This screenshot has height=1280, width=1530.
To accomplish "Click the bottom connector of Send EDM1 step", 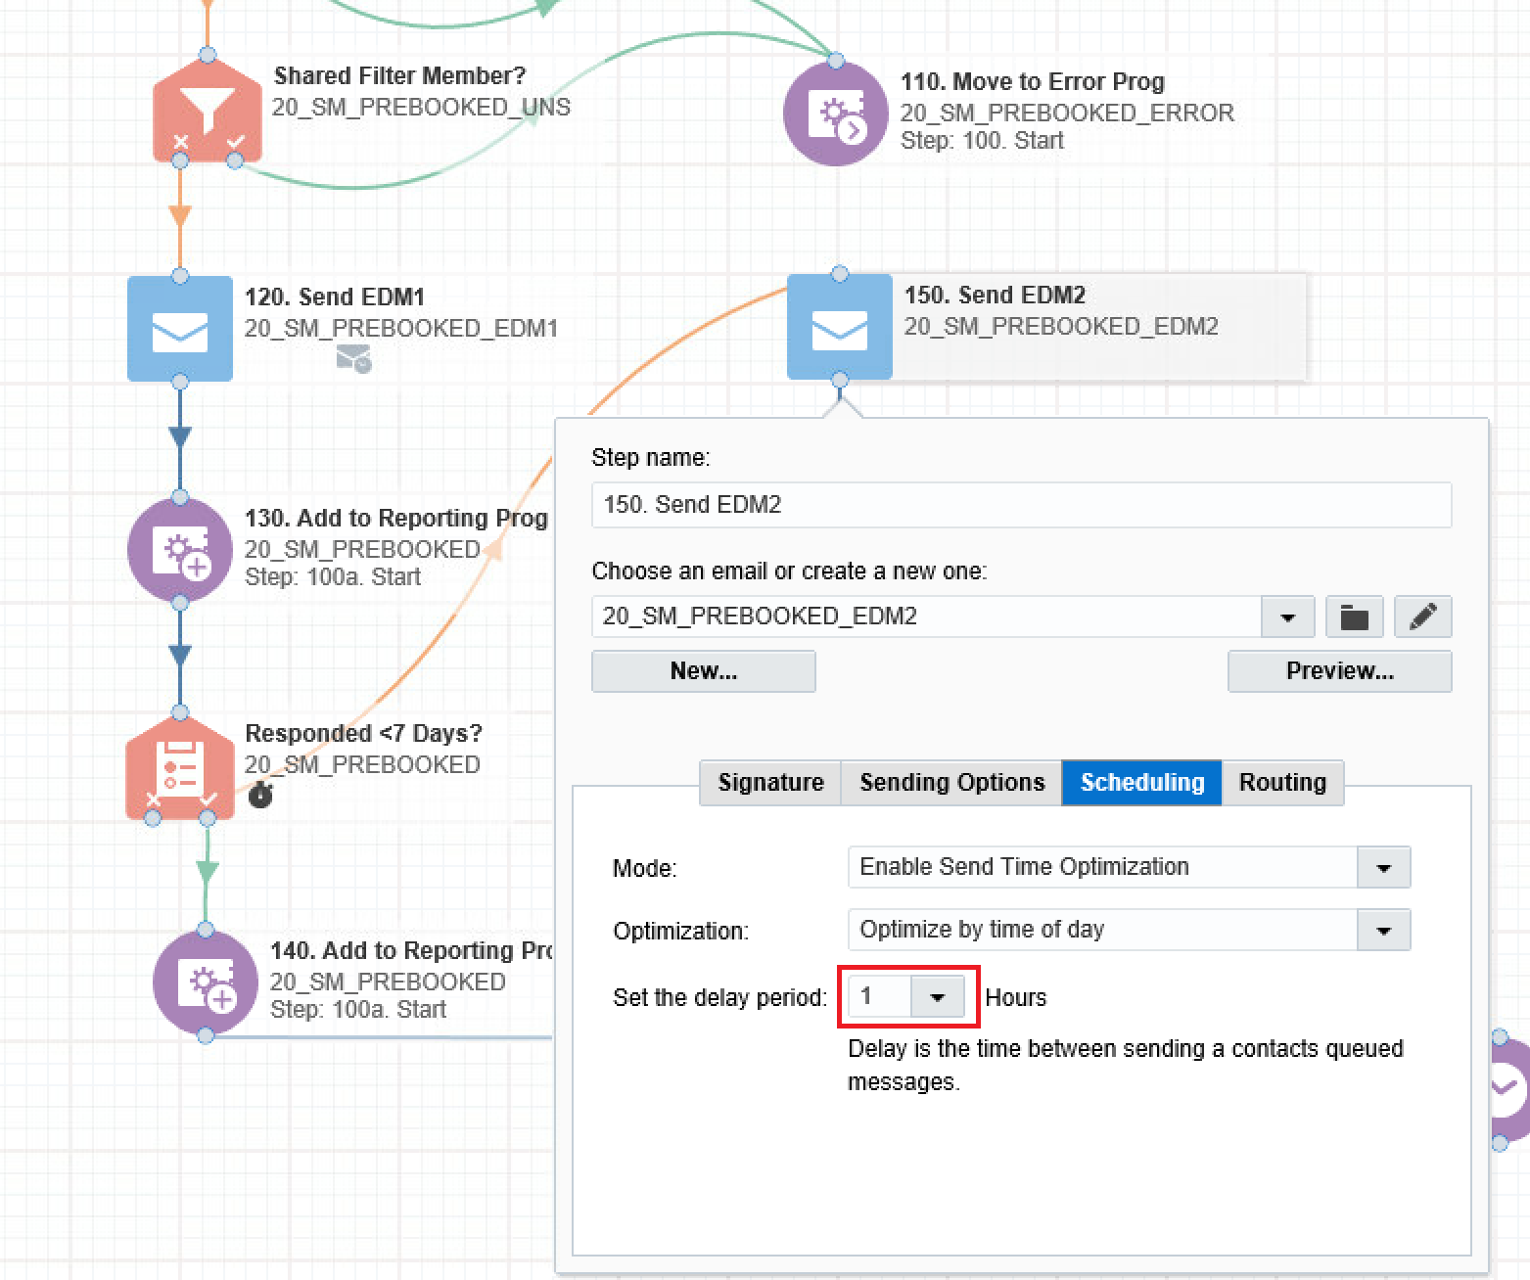I will 180,381.
